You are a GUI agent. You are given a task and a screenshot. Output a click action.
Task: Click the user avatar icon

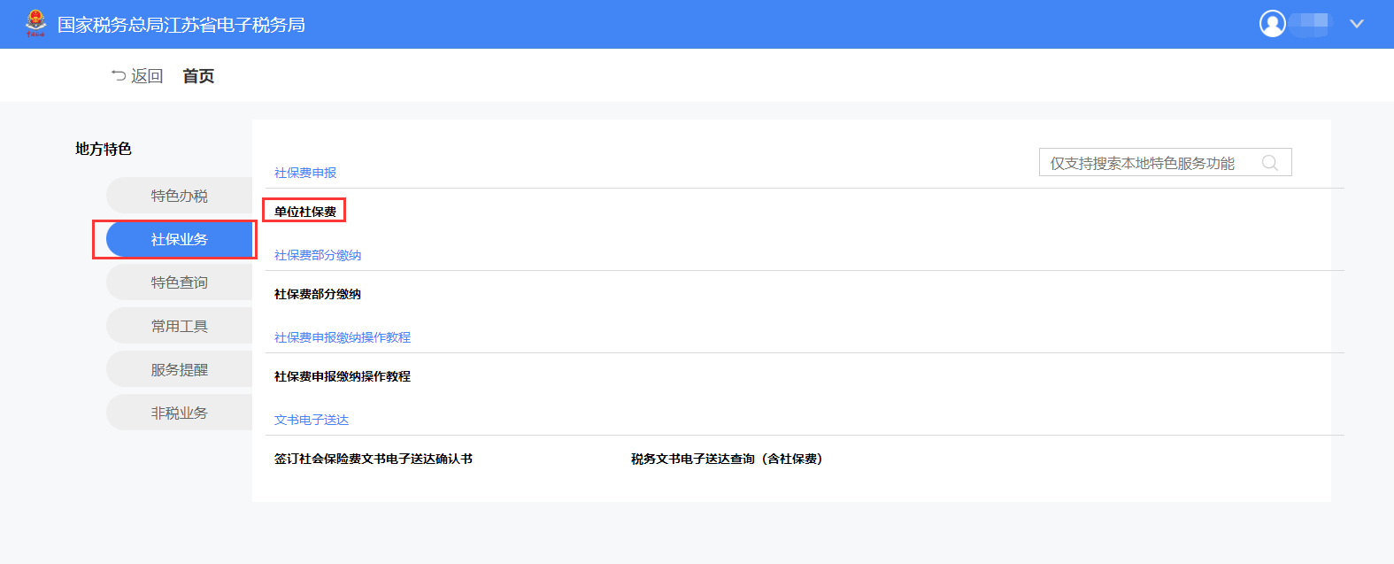[1272, 24]
